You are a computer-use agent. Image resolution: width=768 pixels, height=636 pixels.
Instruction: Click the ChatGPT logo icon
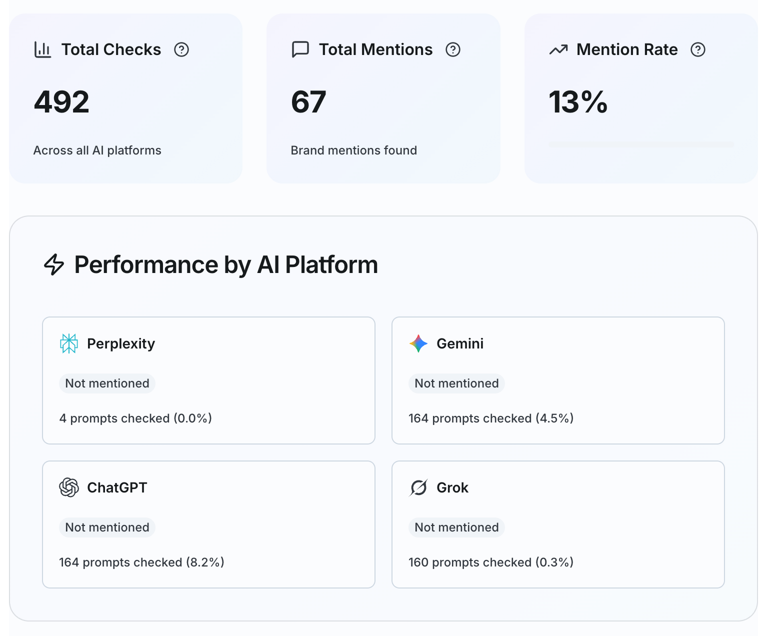tap(68, 487)
